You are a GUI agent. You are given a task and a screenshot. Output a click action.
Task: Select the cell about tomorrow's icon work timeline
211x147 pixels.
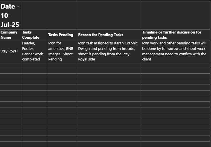175,51
